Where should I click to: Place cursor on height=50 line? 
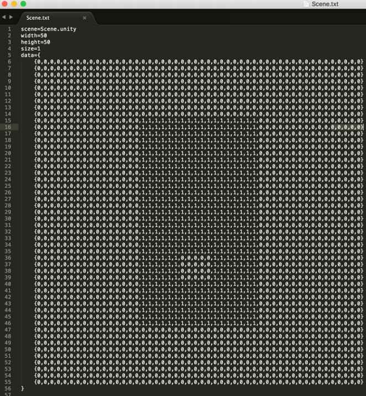[x=35, y=42]
